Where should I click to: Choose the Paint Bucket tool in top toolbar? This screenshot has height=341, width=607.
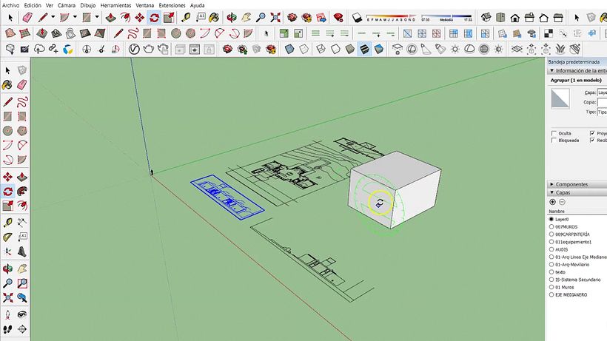click(214, 18)
